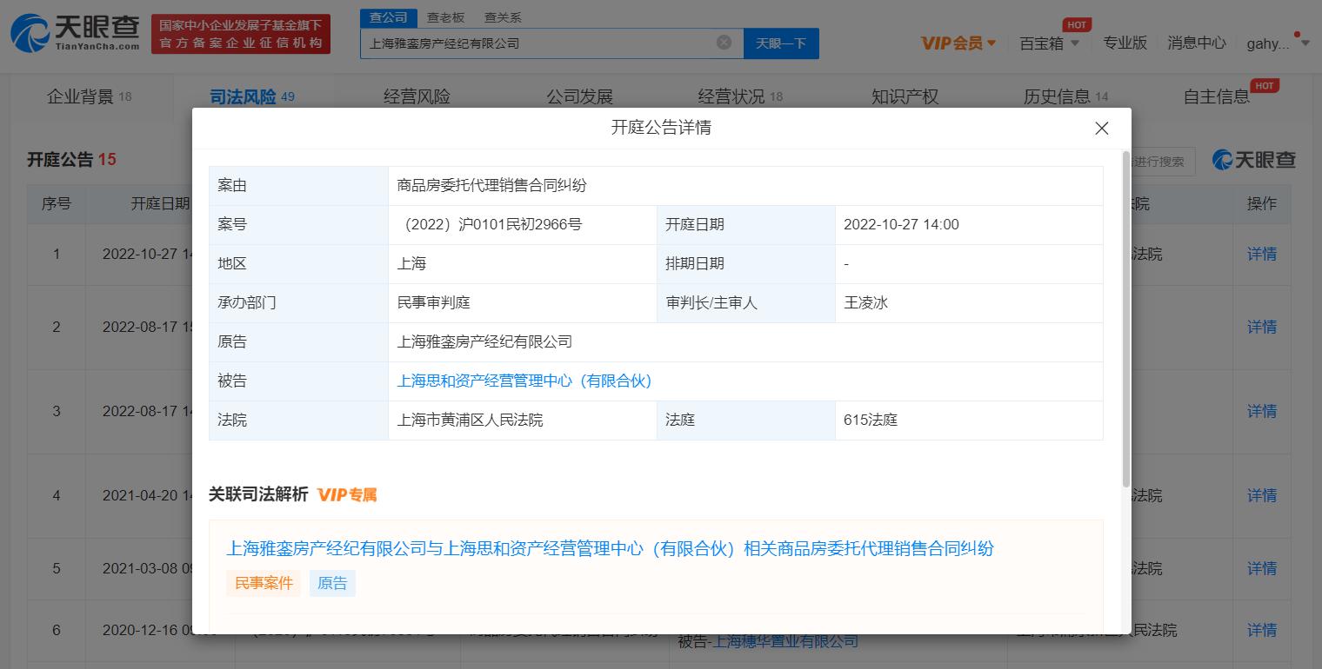Click the 国家中小企业发展子基金旗下 red banner
1322x669 pixels.
pyautogui.click(x=241, y=34)
